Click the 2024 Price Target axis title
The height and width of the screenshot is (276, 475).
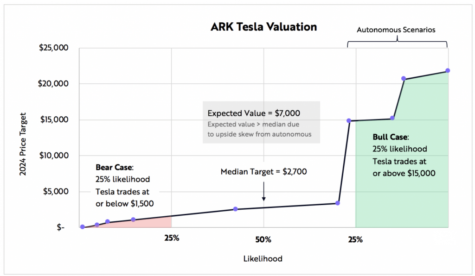(x=23, y=144)
